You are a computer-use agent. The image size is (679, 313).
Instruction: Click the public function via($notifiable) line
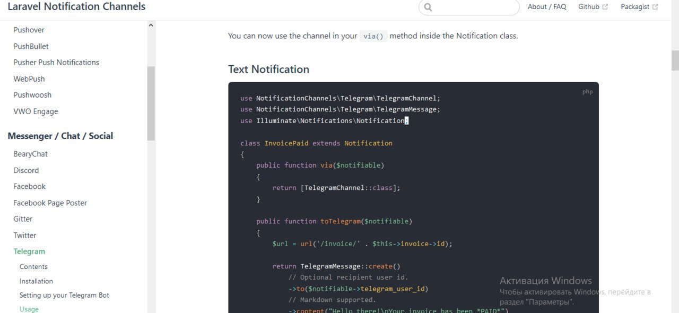click(x=320, y=166)
